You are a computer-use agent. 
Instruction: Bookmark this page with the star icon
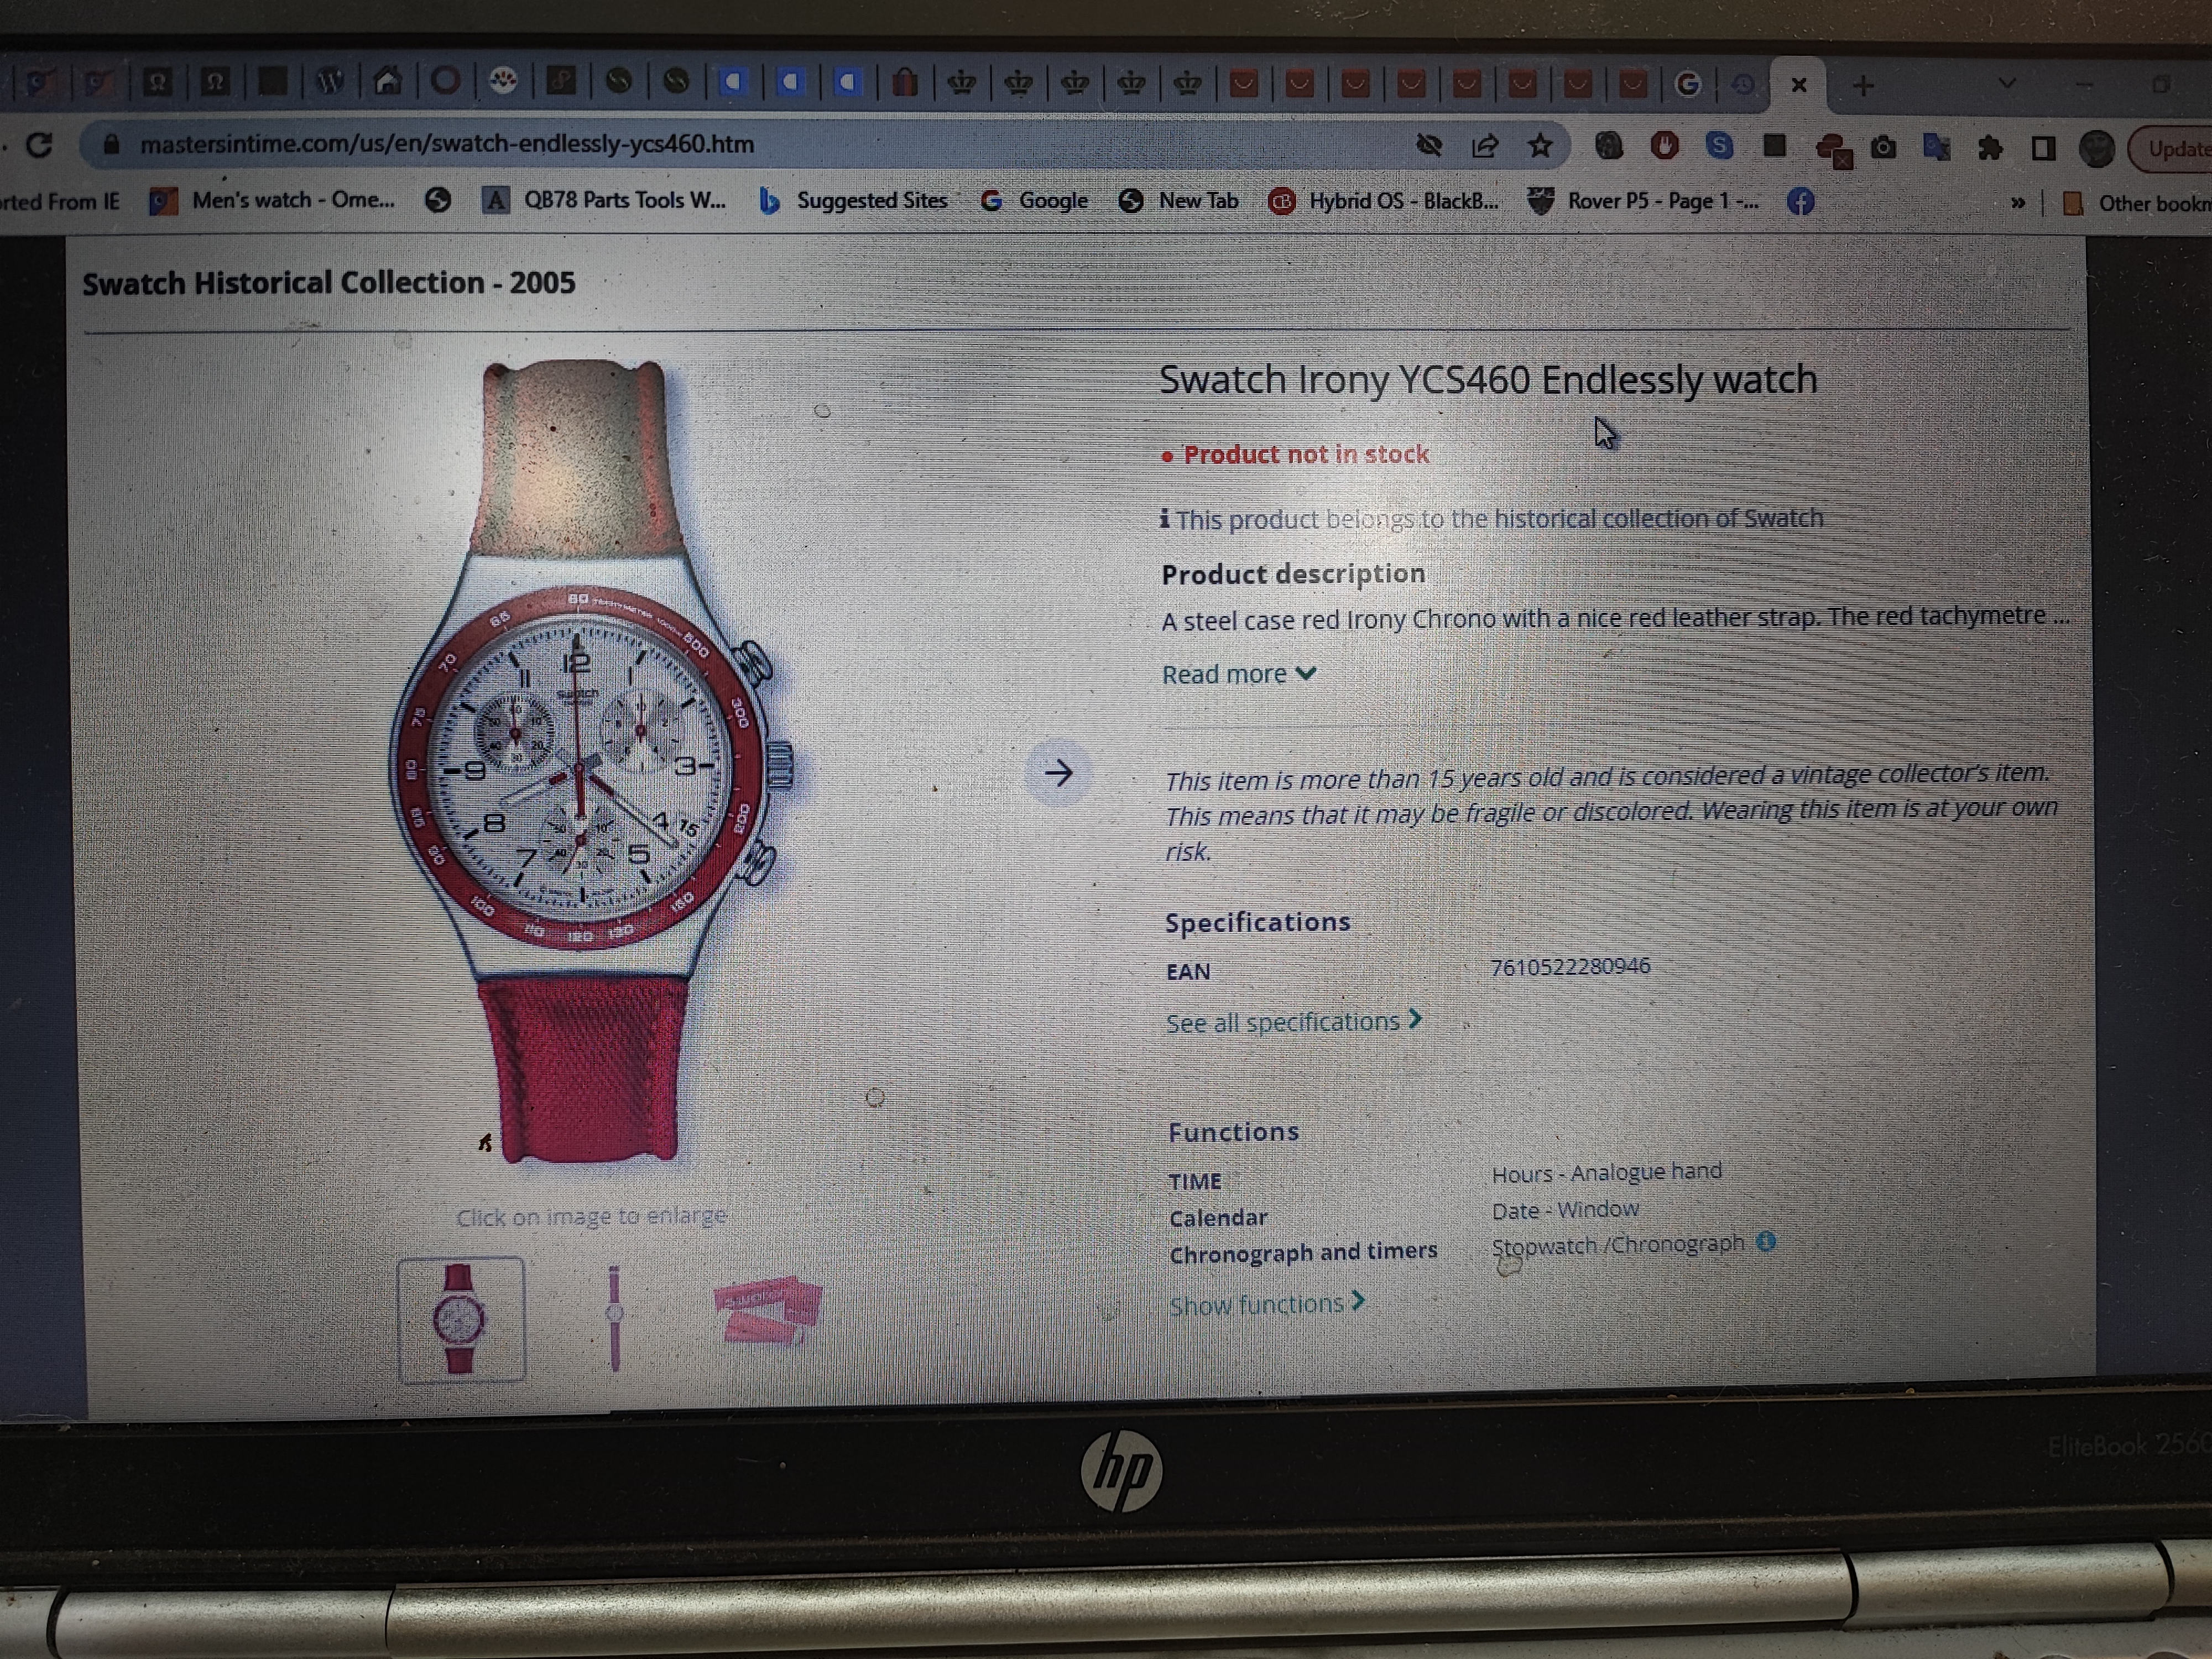1540,147
